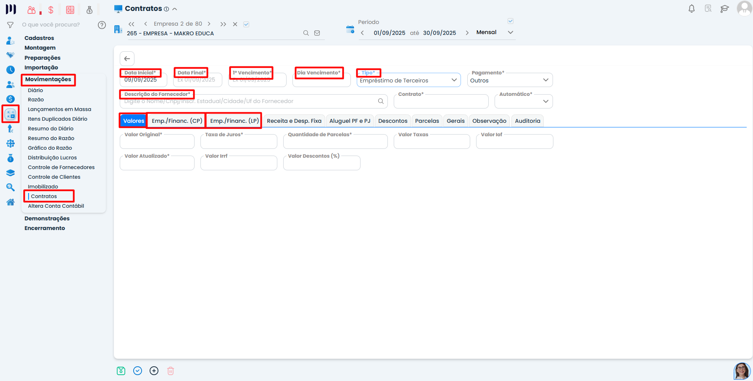Toggle the checkbox above the Período field
The height and width of the screenshot is (381, 753).
tap(511, 21)
